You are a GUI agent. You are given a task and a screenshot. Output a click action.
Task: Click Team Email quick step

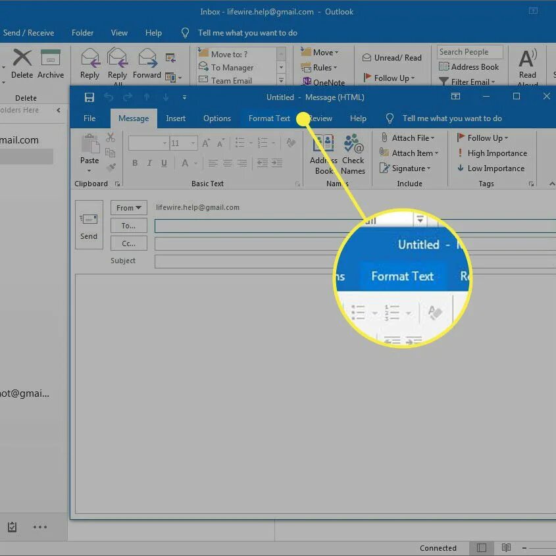click(226, 81)
